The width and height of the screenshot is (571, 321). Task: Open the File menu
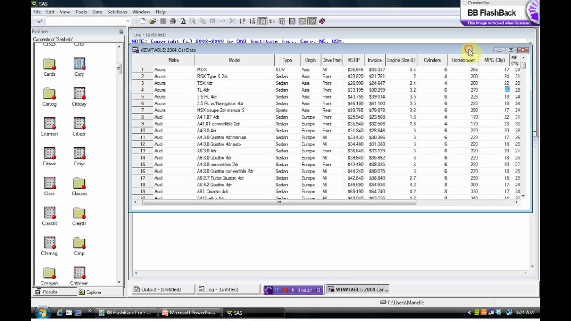37,12
